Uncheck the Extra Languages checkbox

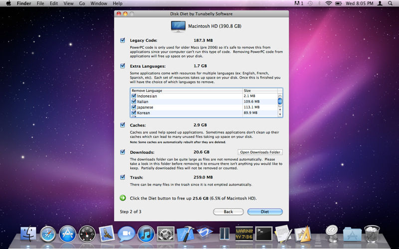123,66
